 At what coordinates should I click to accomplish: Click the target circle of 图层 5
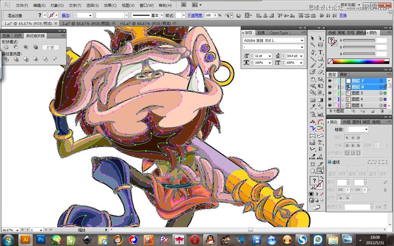coord(381,93)
